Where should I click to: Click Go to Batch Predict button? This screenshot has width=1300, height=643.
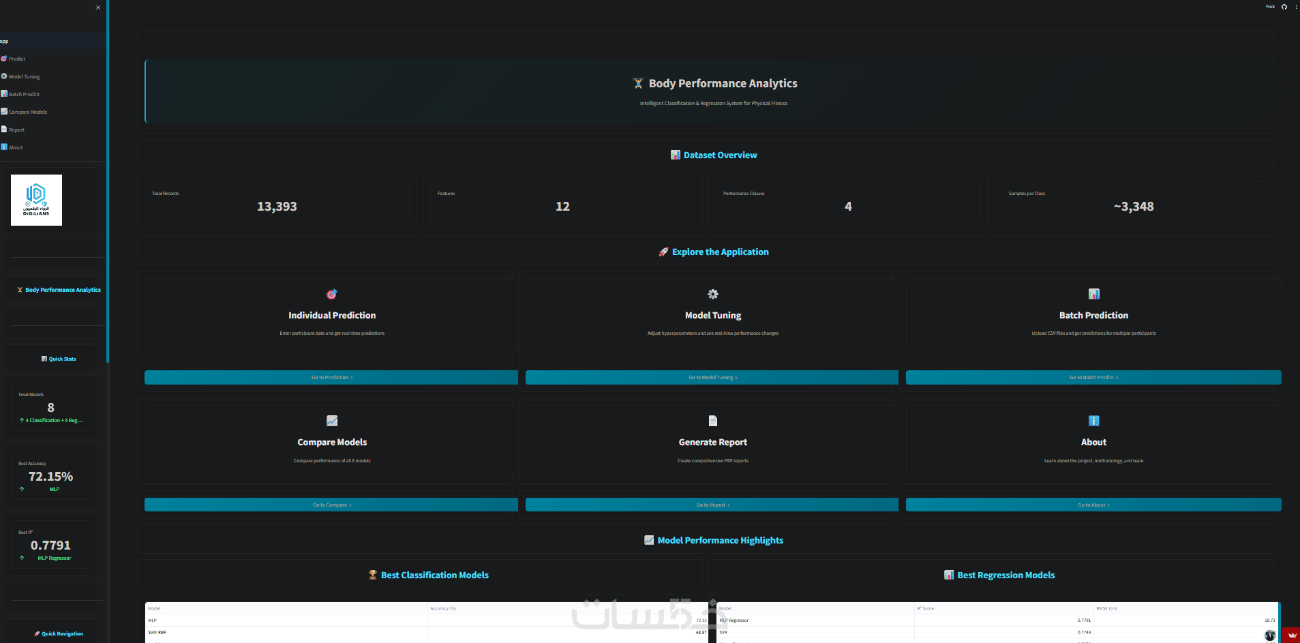[1093, 377]
